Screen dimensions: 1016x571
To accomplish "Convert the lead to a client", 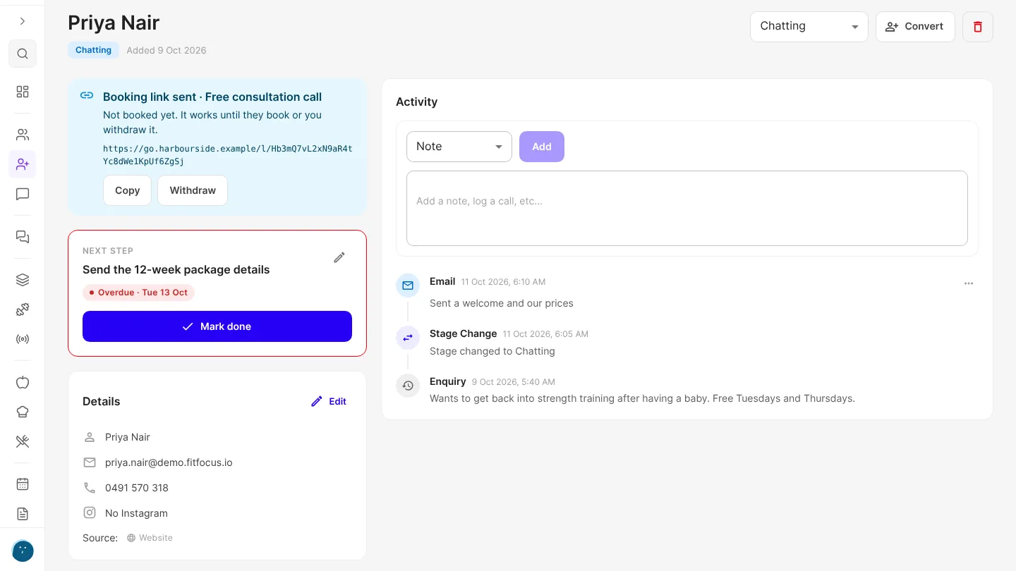I will tap(915, 27).
